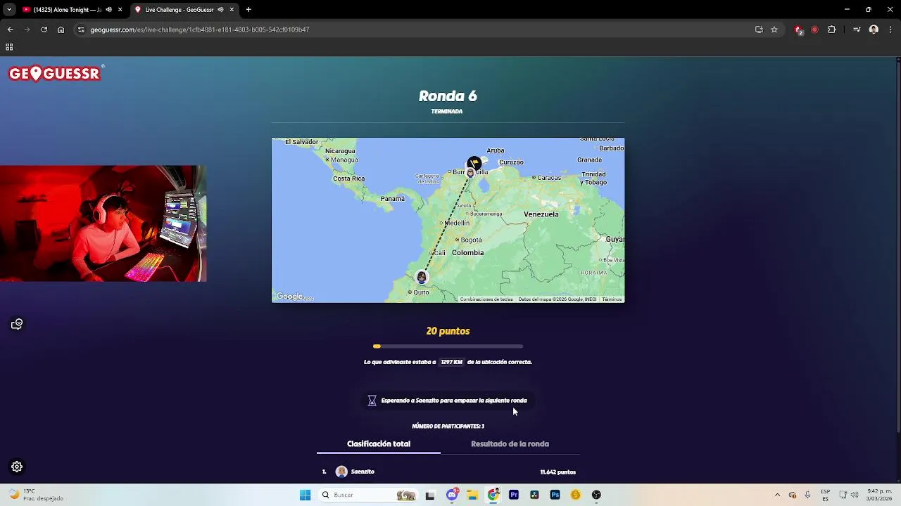
Task: Click the correct location flag marker on map
Action: point(474,163)
